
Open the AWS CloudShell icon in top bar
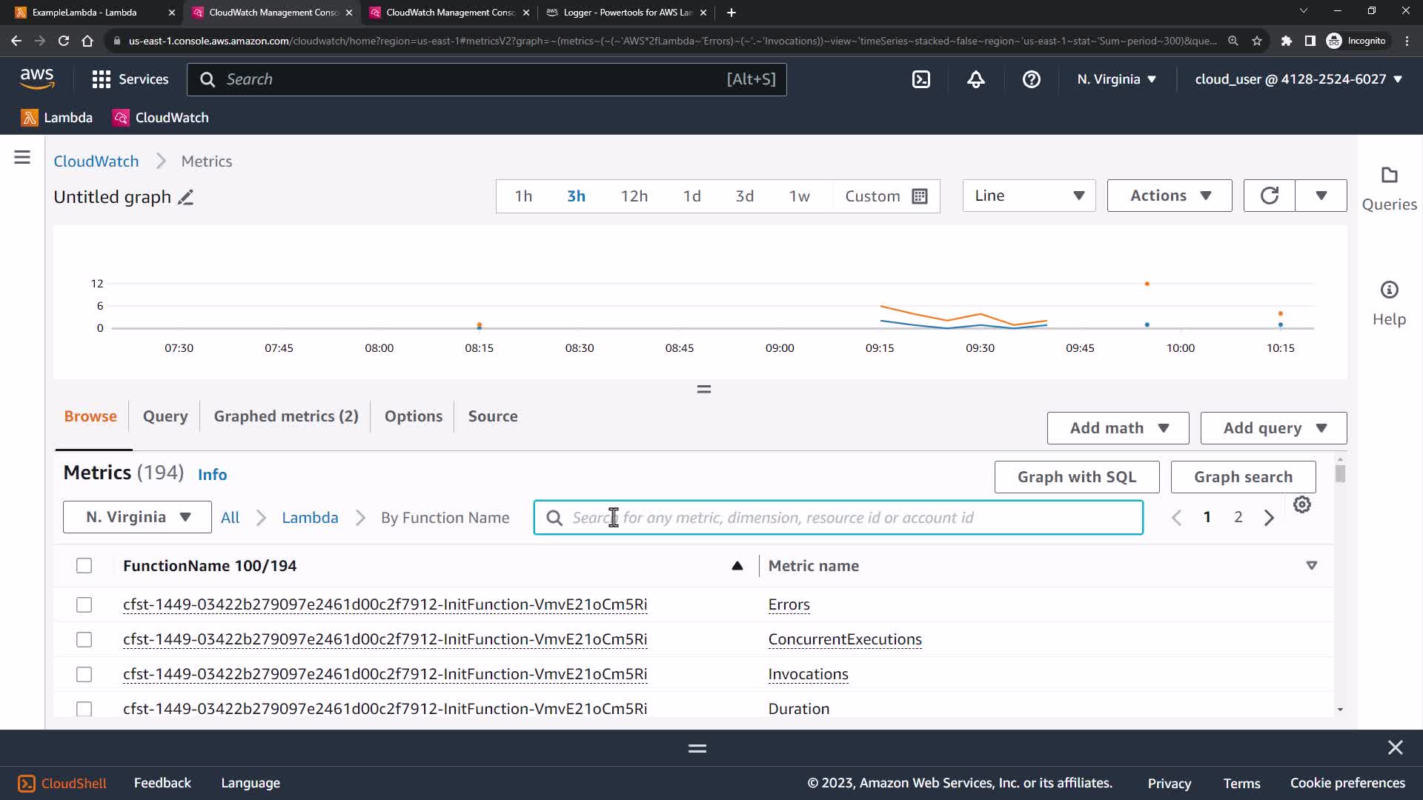[x=921, y=79]
